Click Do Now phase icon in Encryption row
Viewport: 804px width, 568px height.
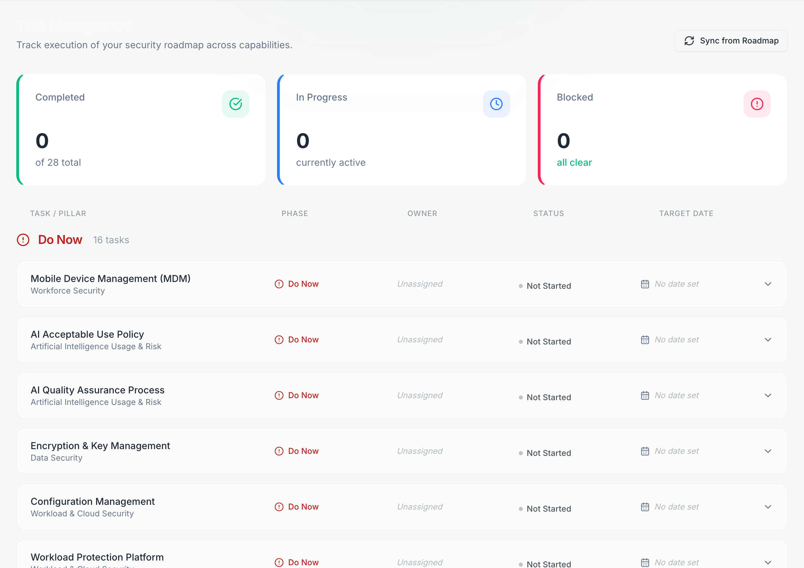point(279,451)
